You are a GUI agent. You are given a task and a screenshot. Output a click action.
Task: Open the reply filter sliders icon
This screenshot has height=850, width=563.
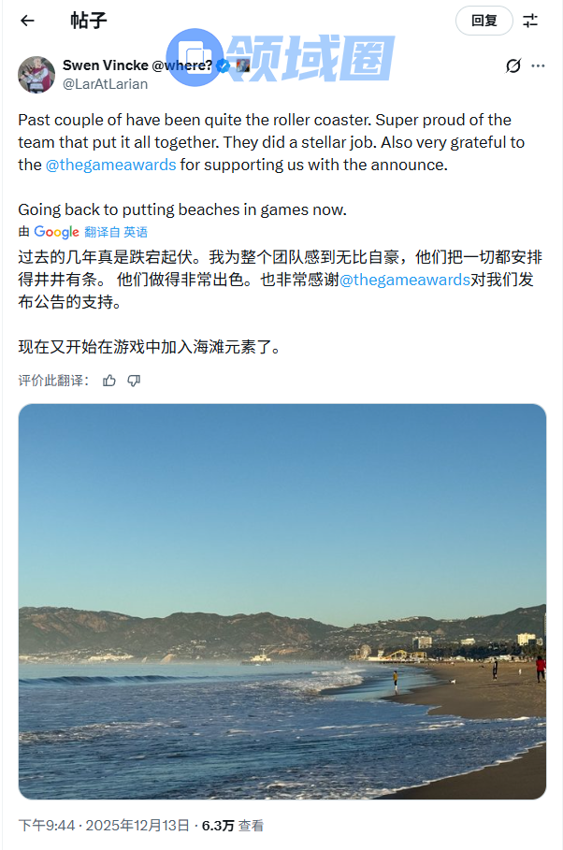coord(530,21)
